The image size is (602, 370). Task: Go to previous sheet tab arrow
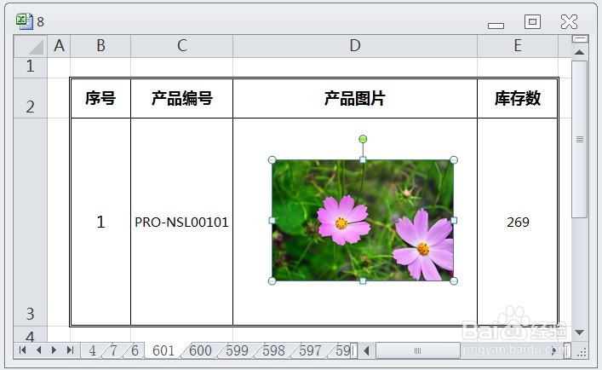pos(38,350)
